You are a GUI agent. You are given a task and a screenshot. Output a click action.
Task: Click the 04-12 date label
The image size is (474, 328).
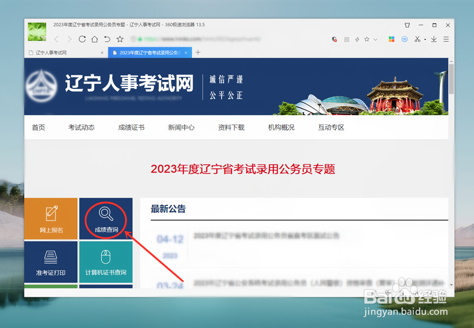click(170, 239)
